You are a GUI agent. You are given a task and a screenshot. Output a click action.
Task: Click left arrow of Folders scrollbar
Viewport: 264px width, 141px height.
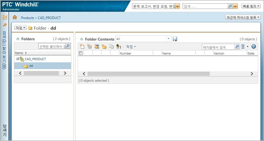point(20,73)
